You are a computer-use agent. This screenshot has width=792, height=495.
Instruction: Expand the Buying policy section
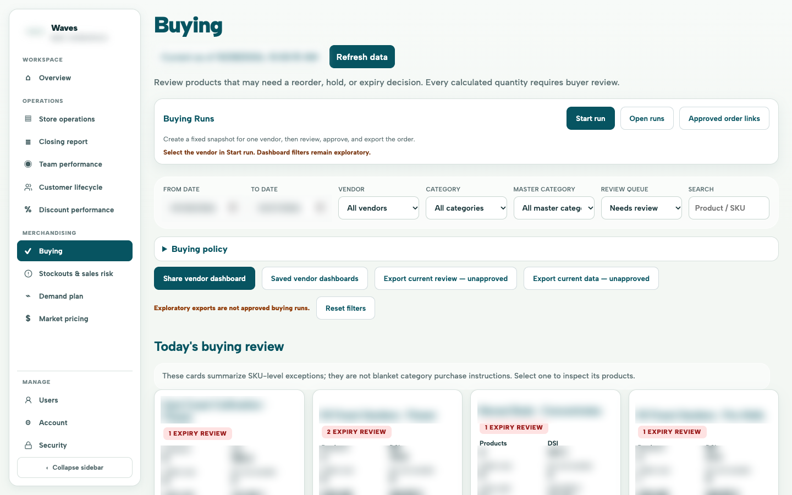click(x=466, y=249)
